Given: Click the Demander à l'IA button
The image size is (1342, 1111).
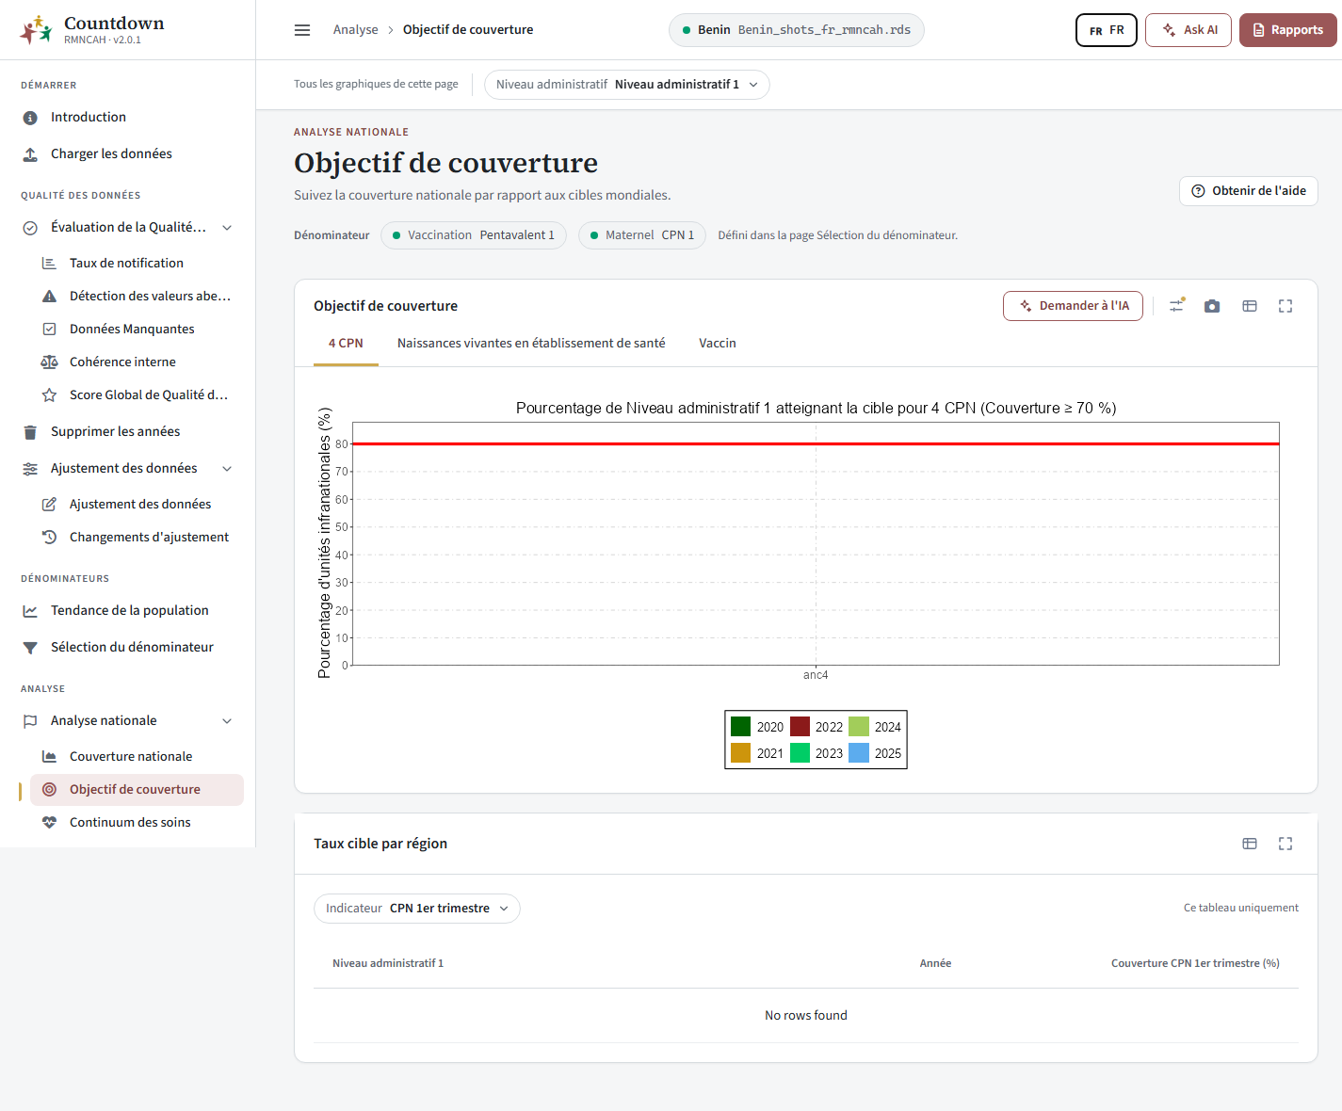Looking at the screenshot, I should pyautogui.click(x=1073, y=306).
